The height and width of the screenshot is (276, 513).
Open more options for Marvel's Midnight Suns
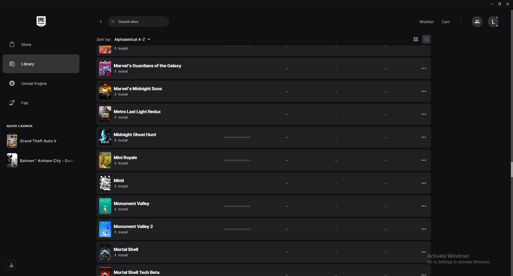pyautogui.click(x=424, y=91)
